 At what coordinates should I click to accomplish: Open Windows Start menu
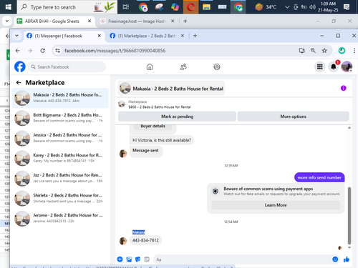9,7
